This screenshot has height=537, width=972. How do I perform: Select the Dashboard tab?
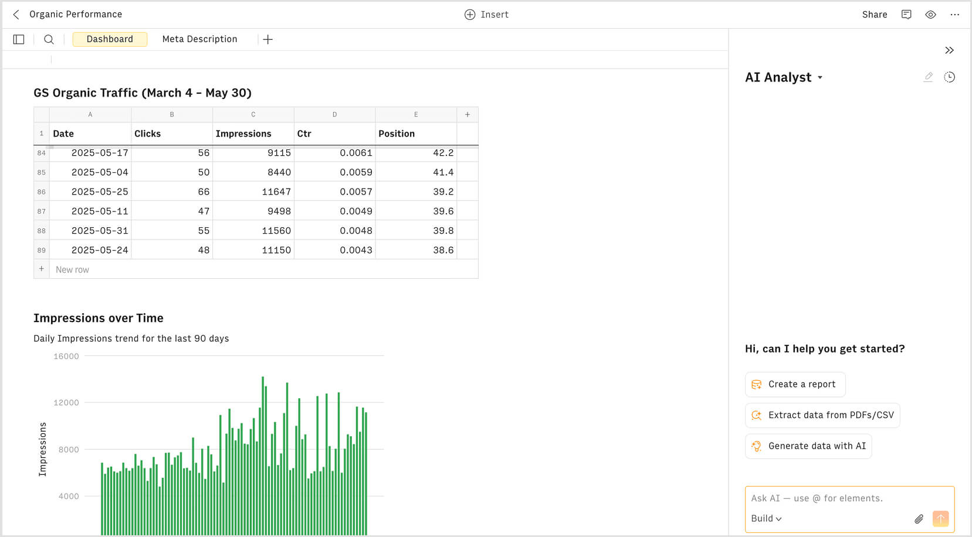tap(110, 39)
